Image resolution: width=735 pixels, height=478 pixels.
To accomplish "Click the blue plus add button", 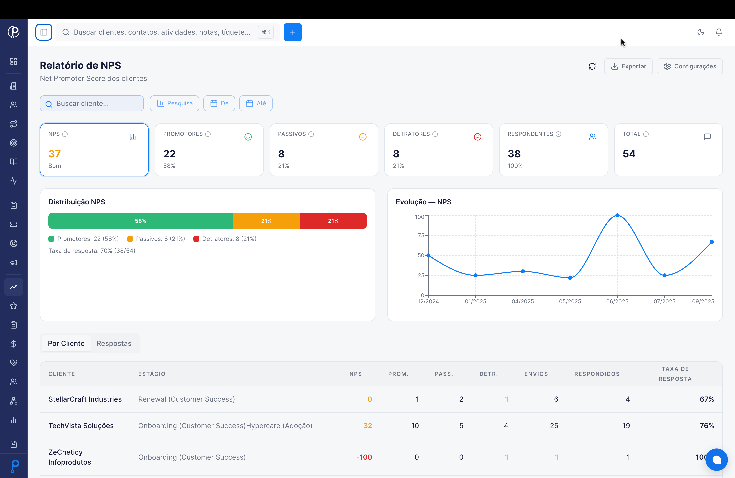I will (293, 32).
